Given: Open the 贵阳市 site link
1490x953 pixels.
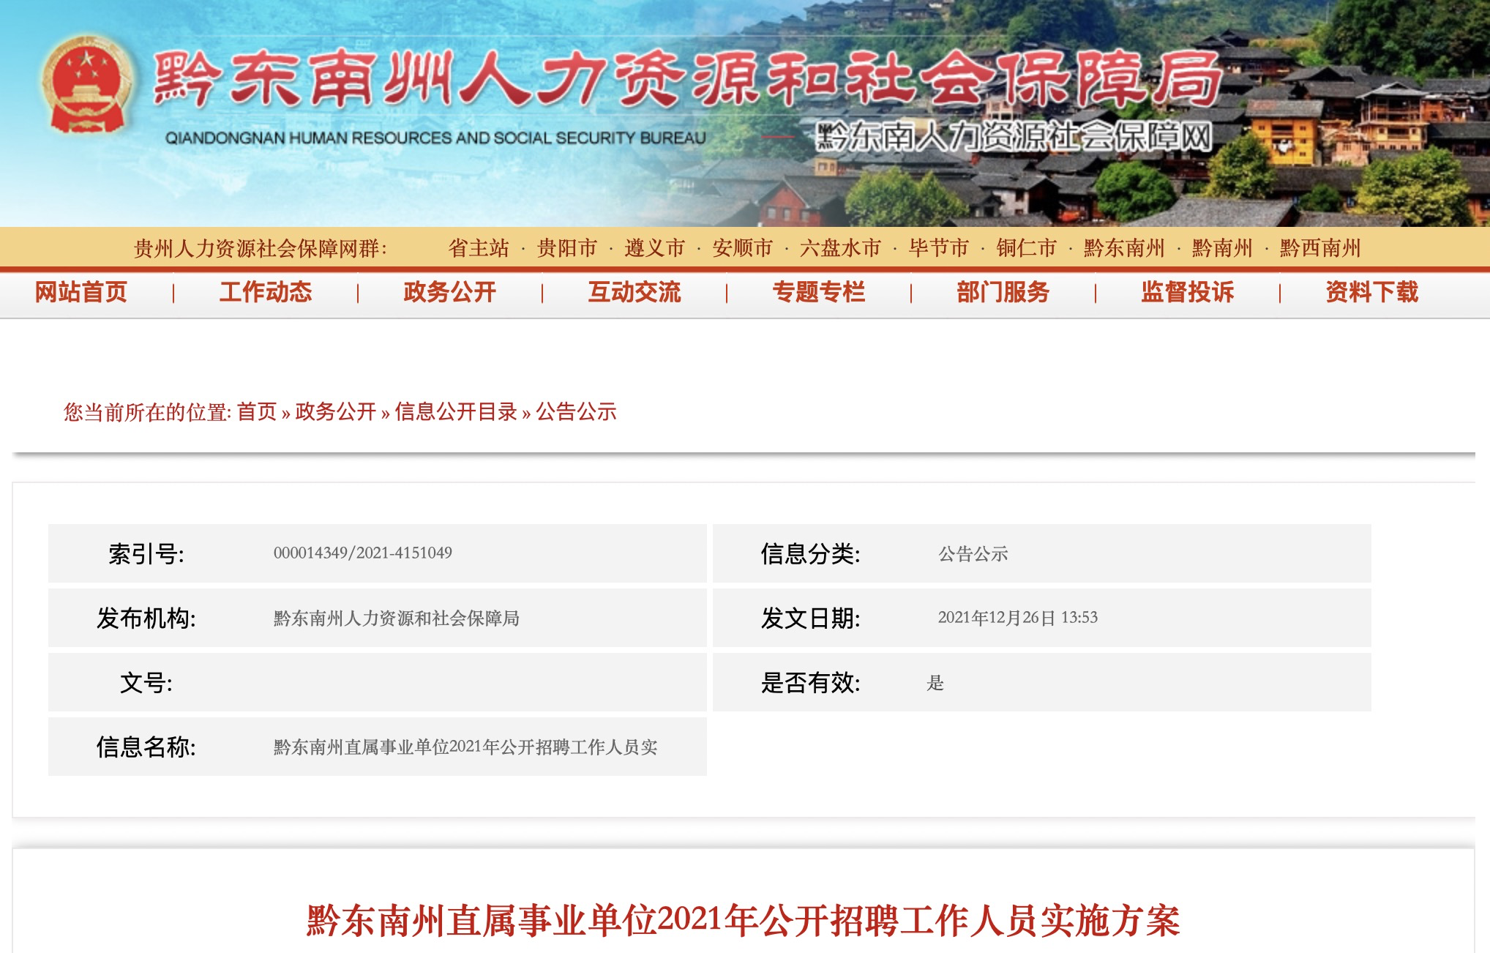Looking at the screenshot, I should click(566, 248).
